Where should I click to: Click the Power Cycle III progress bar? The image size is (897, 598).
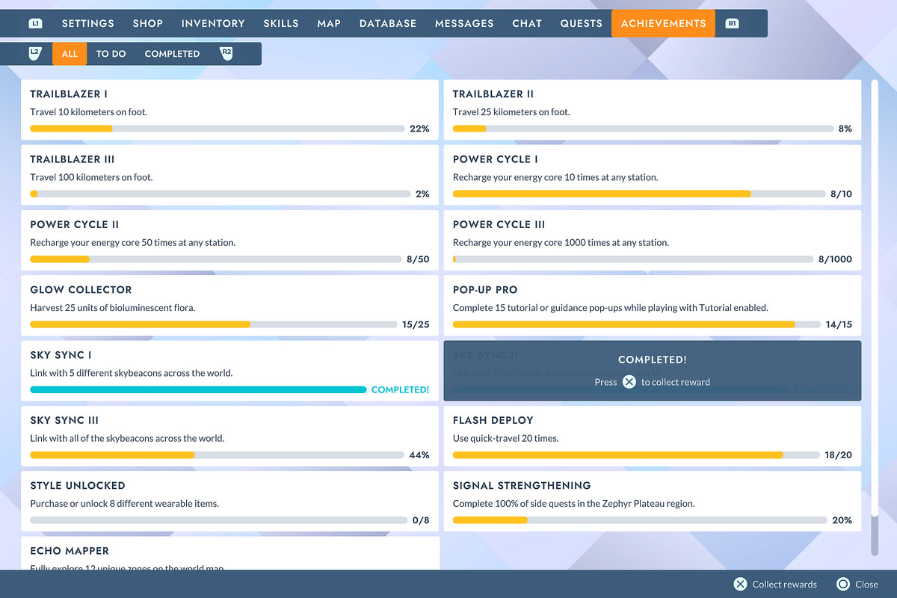634,259
